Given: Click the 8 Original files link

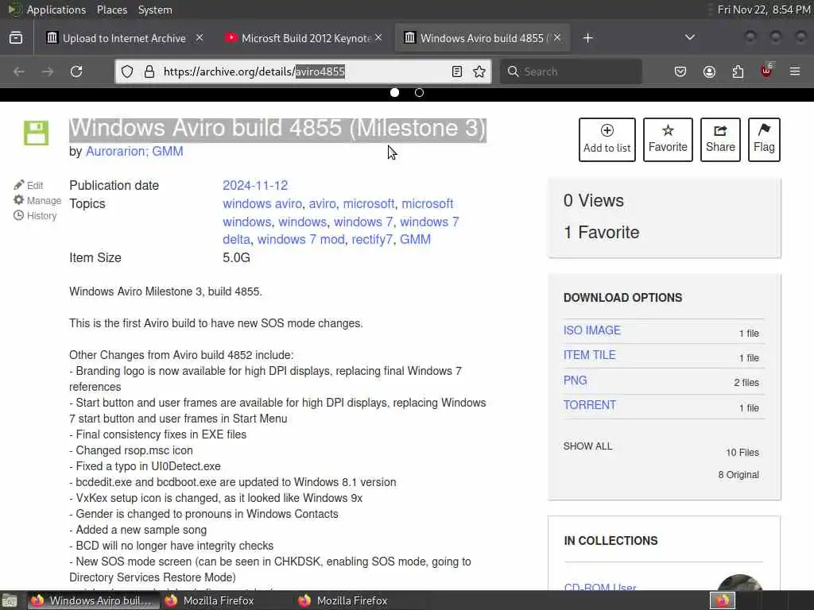Looking at the screenshot, I should click(x=738, y=475).
